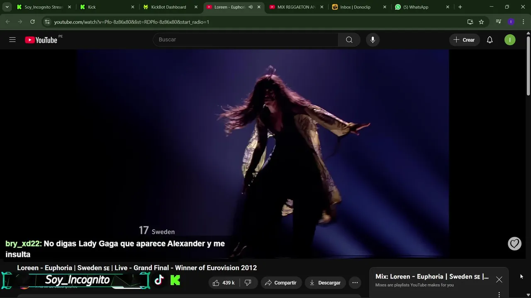Click the address bar URL
The height and width of the screenshot is (298, 531).
pyautogui.click(x=132, y=22)
